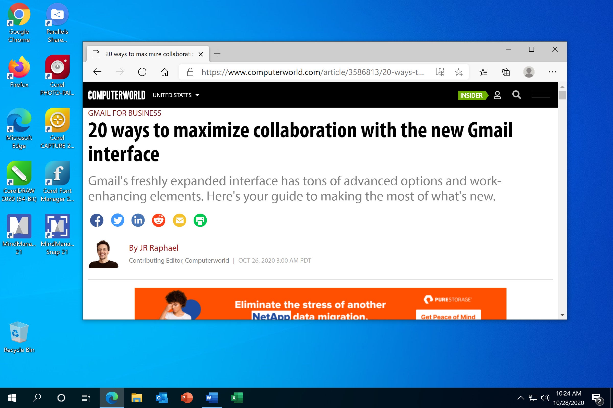Expand the United States region dropdown
This screenshot has height=408, width=613.
coord(176,95)
